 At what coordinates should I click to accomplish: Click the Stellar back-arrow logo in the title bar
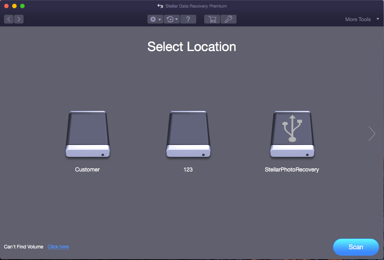click(160, 6)
